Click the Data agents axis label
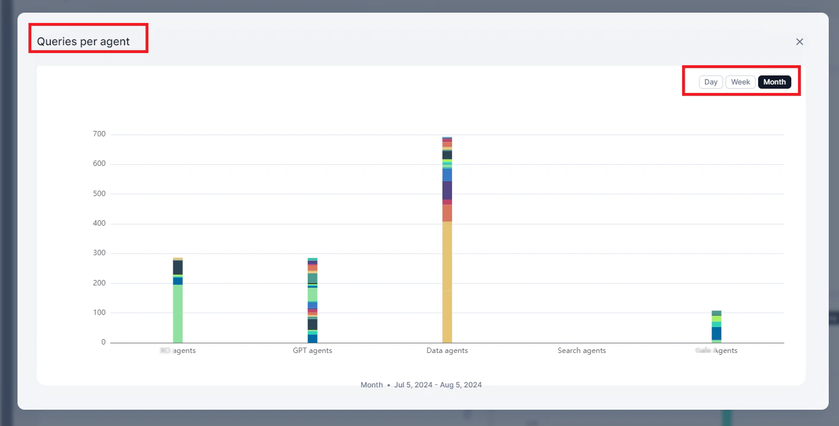839x426 pixels. 447,350
